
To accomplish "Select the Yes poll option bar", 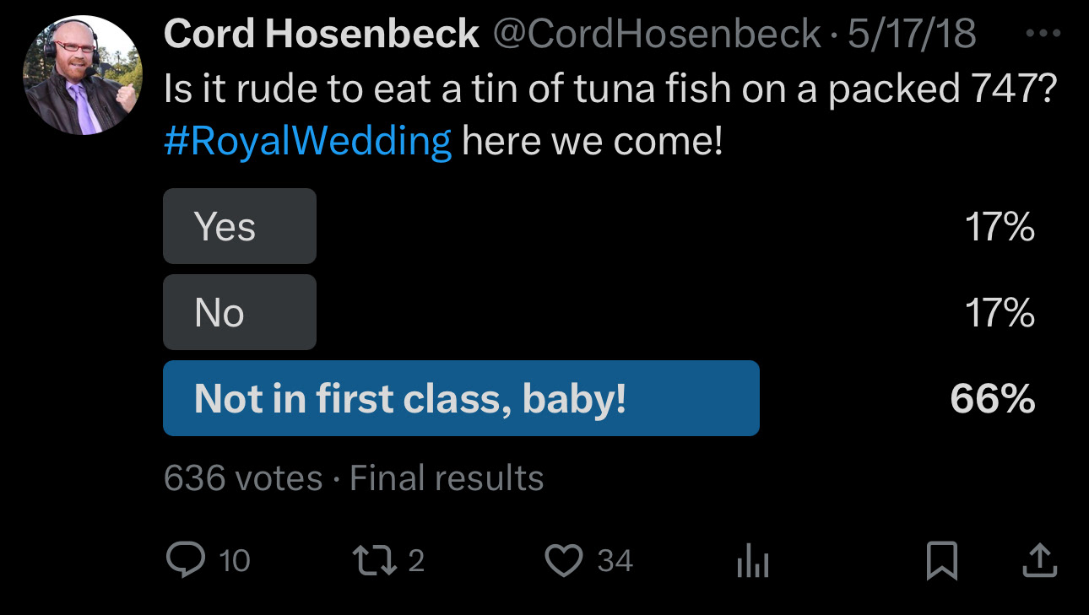I will [x=240, y=226].
